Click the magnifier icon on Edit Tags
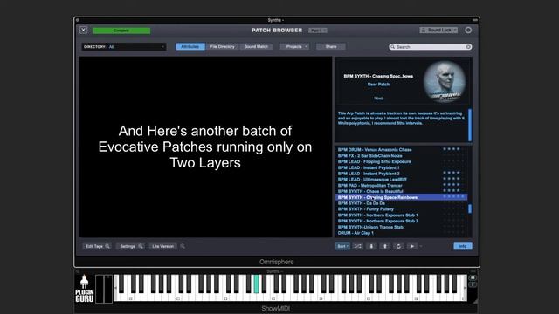 tap(107, 246)
